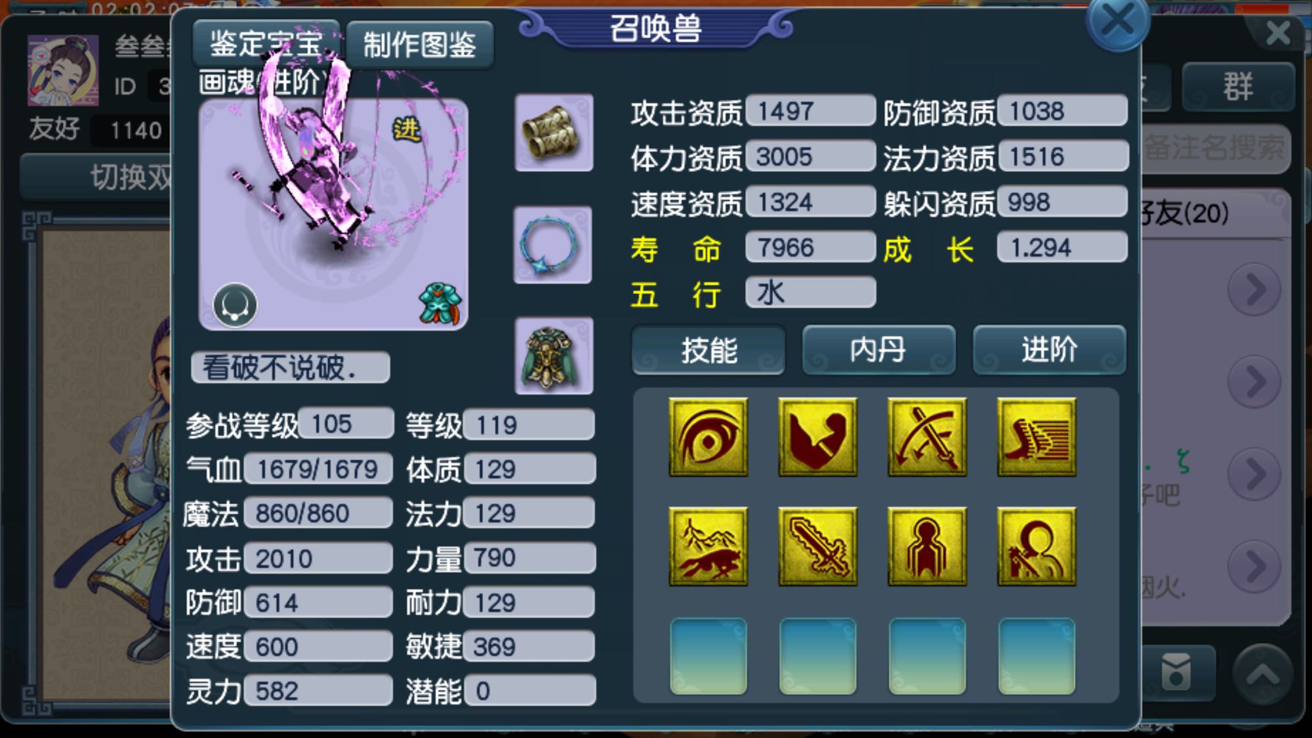Open the jagged sword skill icon
This screenshot has width=1312, height=738.
click(817, 546)
